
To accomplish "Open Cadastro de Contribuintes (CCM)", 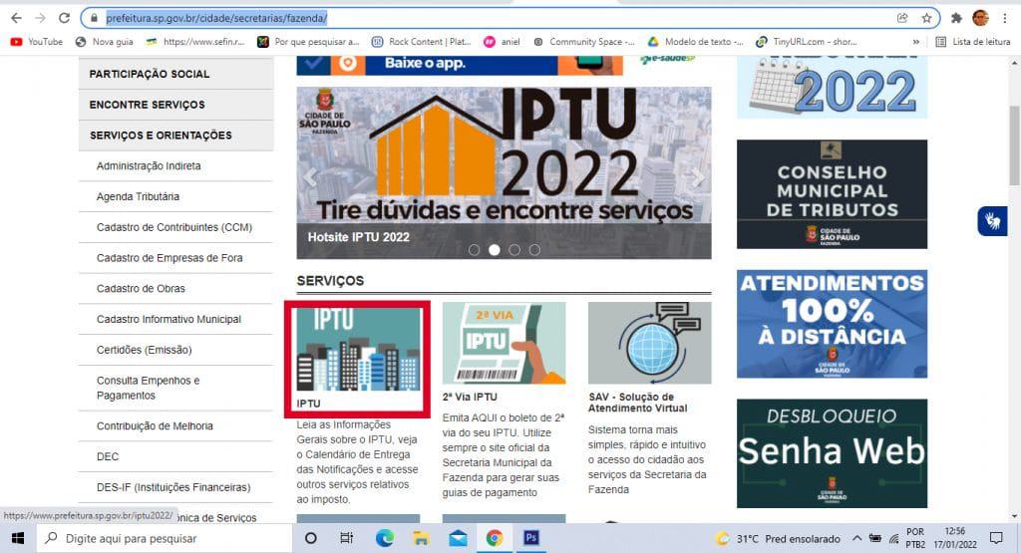I will 175,227.
